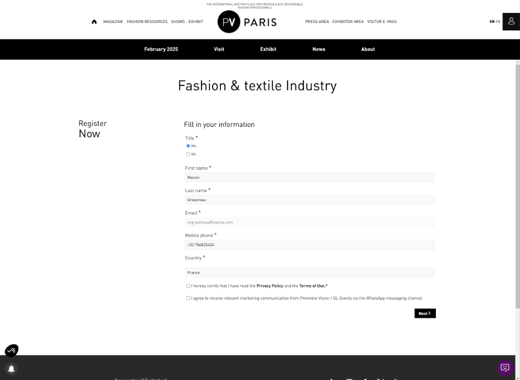Go to the home icon
The image size is (520, 380).
pos(94,21)
